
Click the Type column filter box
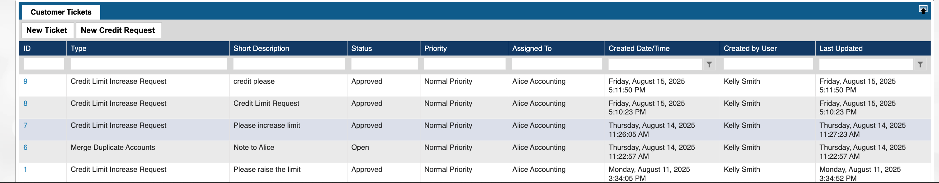pos(148,64)
